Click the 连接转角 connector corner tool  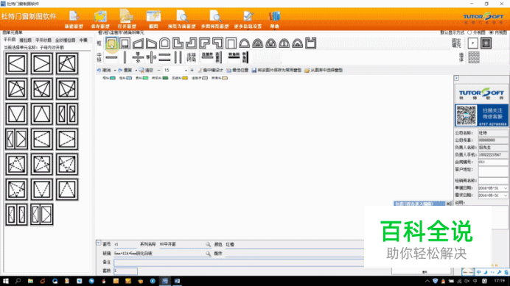[x=192, y=57]
